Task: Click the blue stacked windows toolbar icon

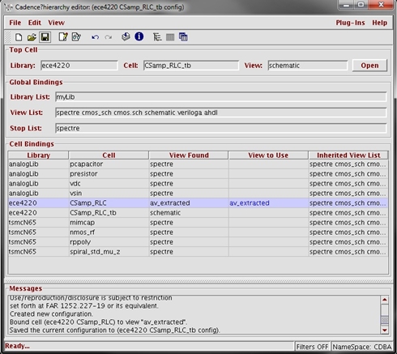Action: 183,37
